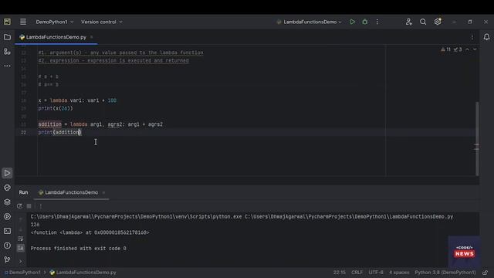
Task: Open the Run tool window icon
Action: [7, 173]
